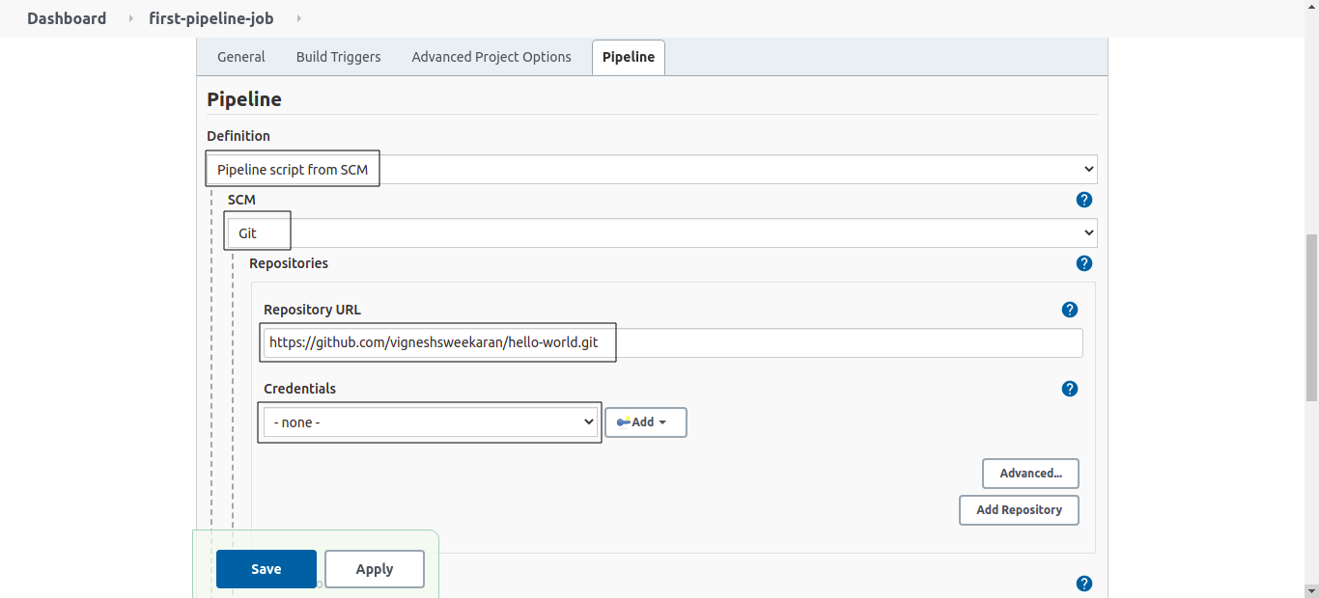Click the Repository URL label

pyautogui.click(x=312, y=310)
